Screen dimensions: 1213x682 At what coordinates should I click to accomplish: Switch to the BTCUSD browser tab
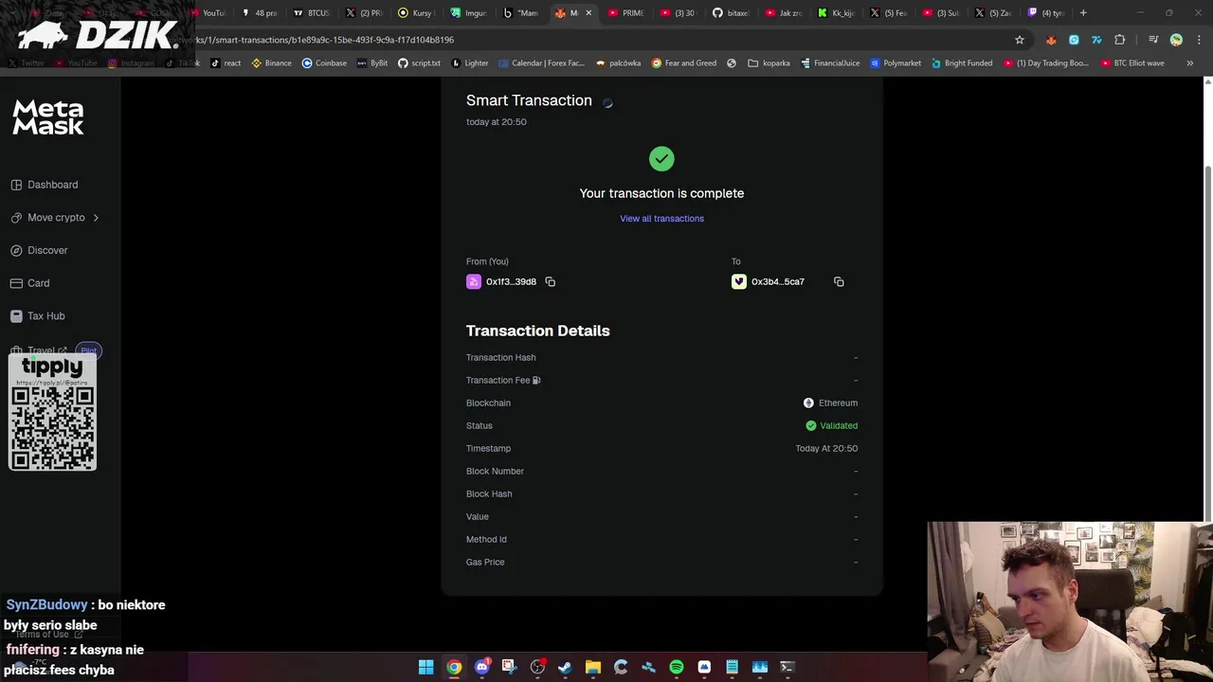(312, 13)
